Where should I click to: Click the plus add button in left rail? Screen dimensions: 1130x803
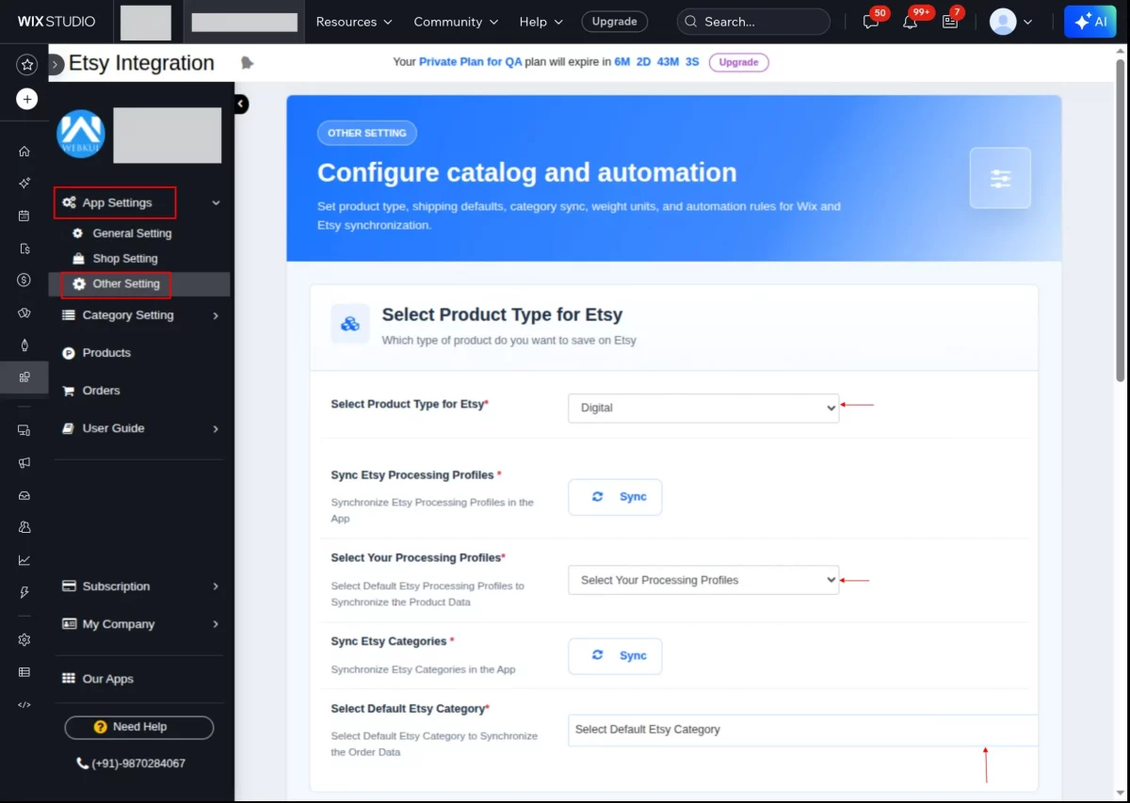tap(26, 99)
